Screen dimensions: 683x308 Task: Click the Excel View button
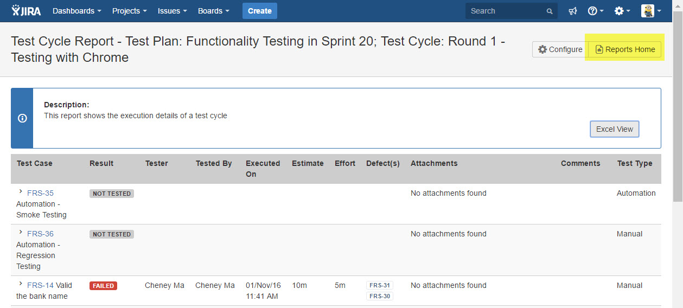point(614,129)
